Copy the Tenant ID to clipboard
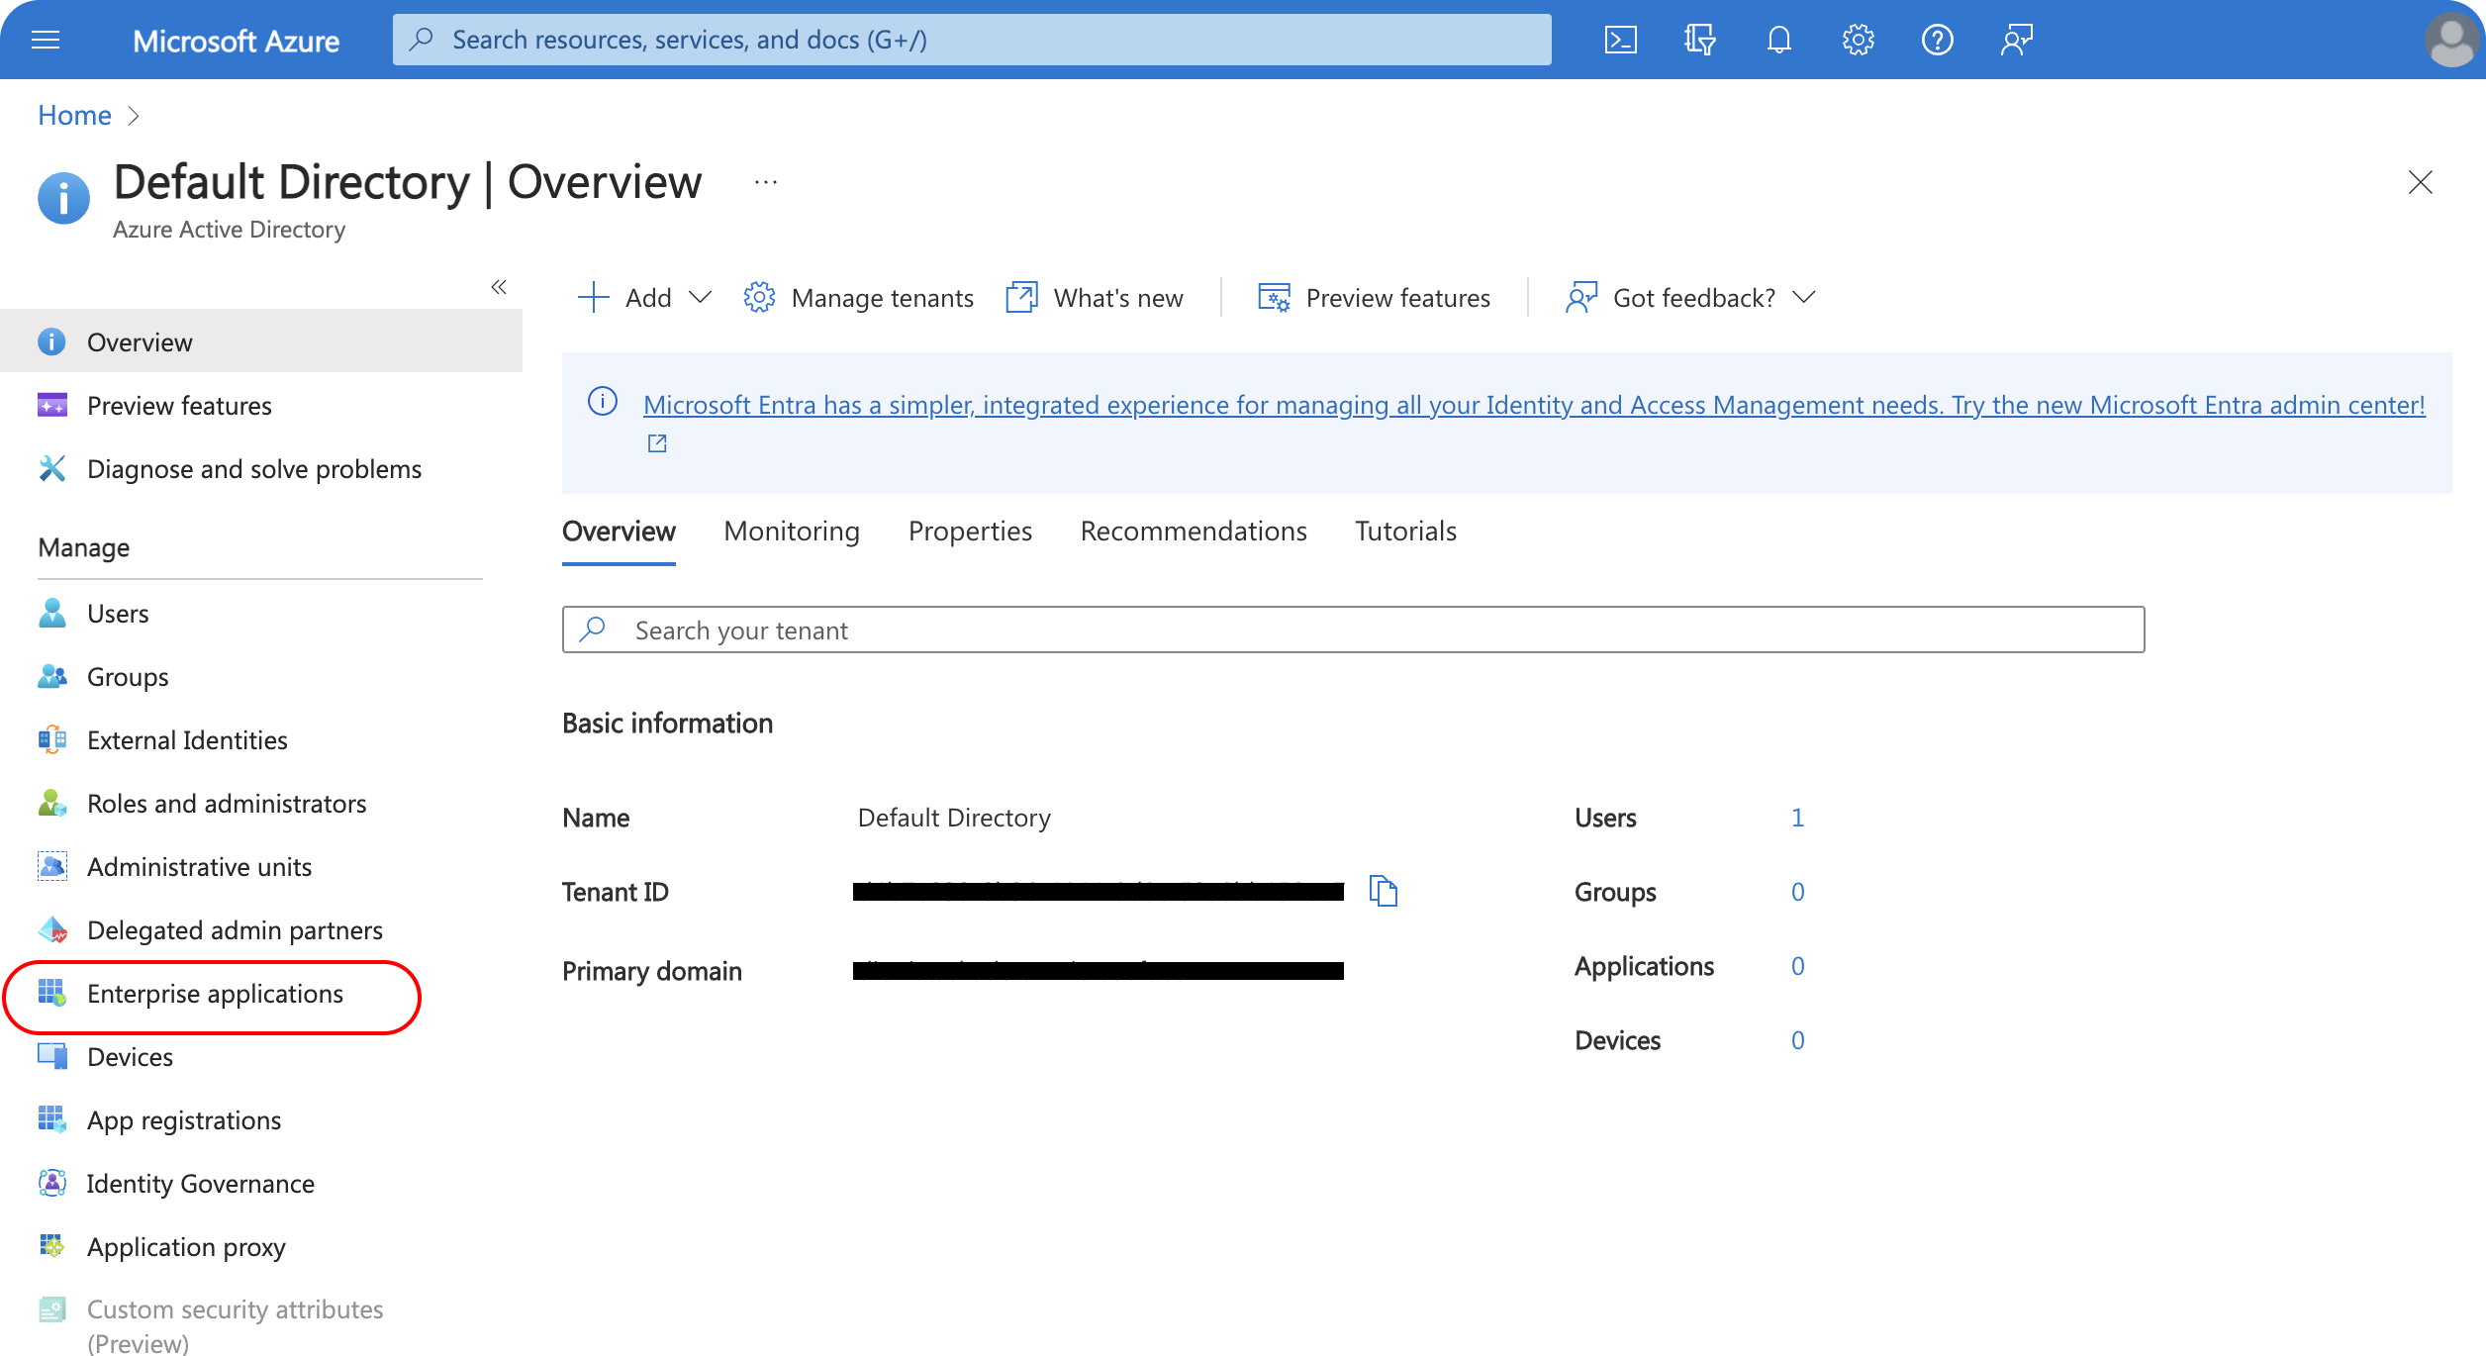The height and width of the screenshot is (1356, 2486). [1383, 891]
